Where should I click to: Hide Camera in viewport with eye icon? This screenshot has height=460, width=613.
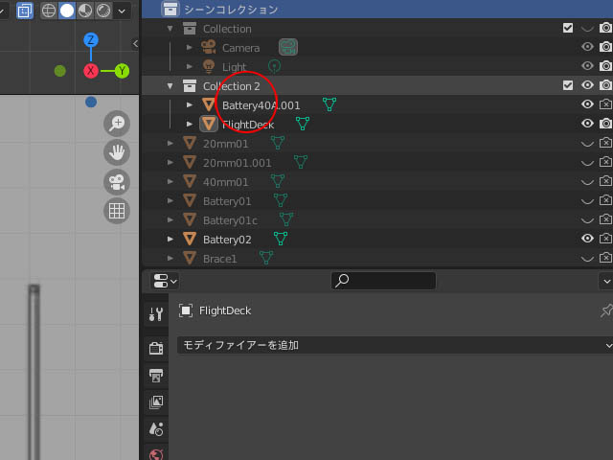click(x=587, y=47)
